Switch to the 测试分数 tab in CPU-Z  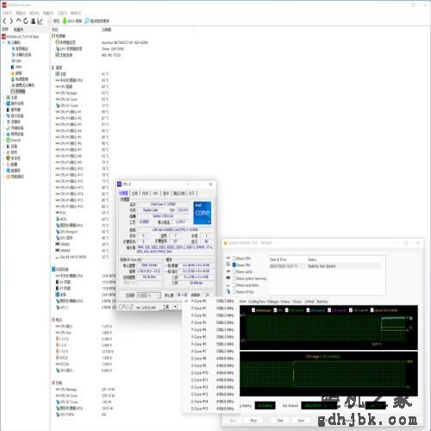[x=179, y=193]
